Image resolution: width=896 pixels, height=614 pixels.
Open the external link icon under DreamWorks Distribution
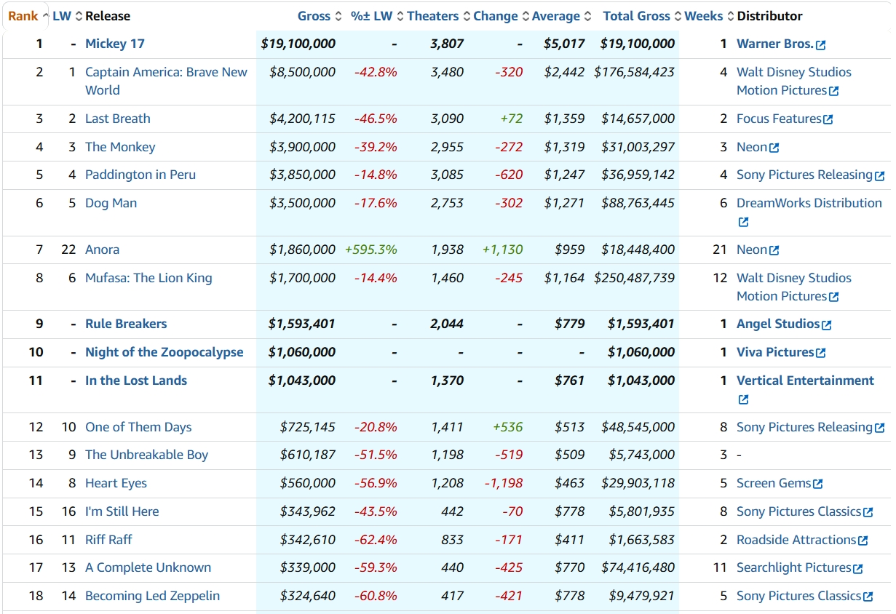tap(743, 223)
